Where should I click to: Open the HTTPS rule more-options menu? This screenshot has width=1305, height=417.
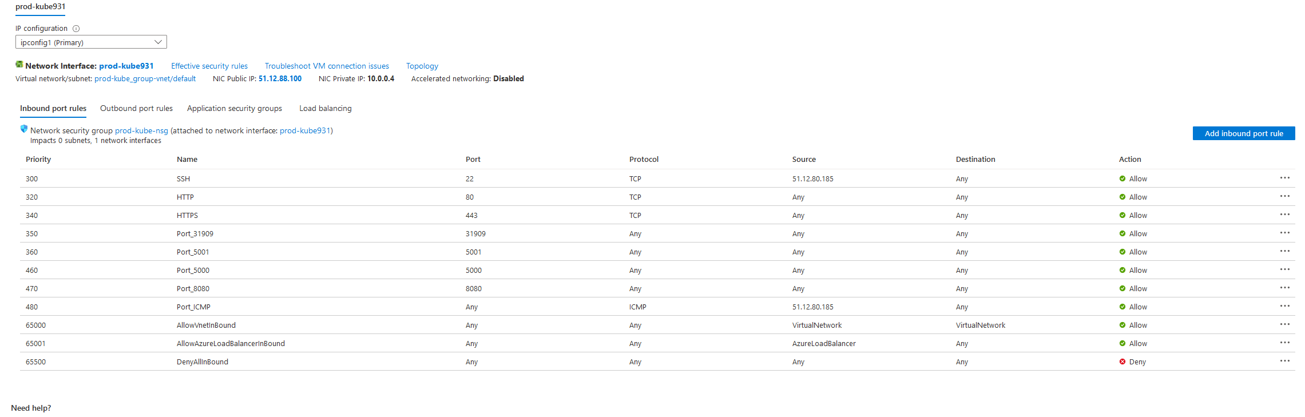coord(1284,215)
